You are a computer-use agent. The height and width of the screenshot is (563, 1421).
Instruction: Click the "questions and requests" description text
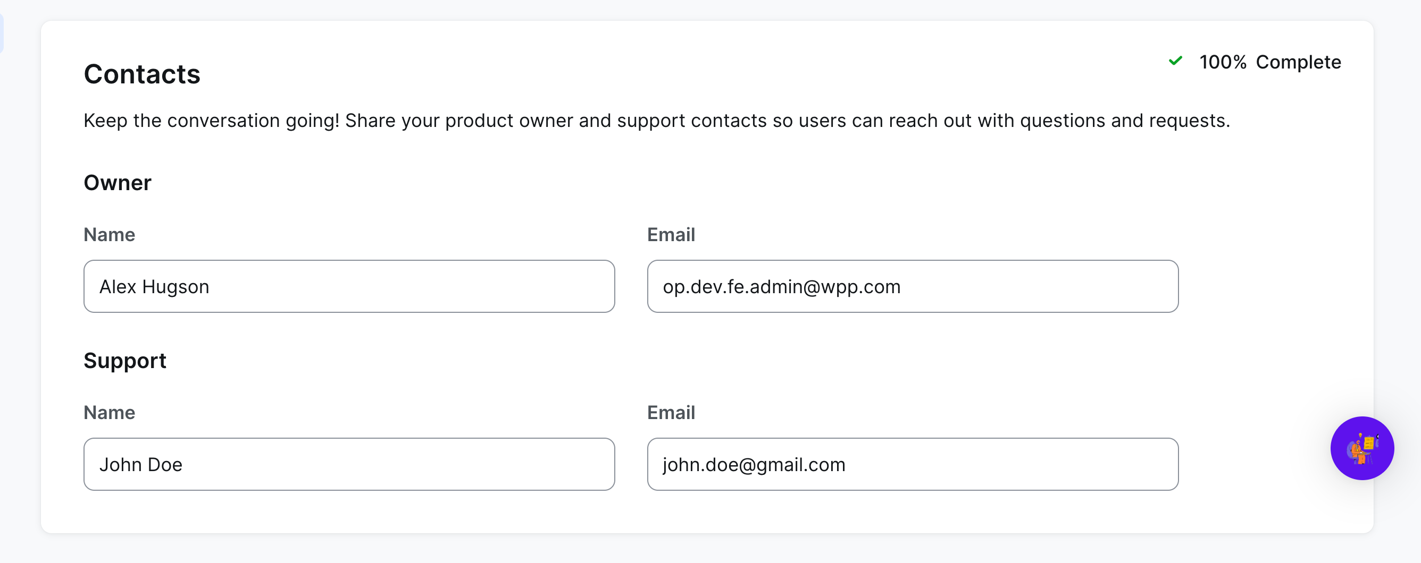click(1124, 121)
